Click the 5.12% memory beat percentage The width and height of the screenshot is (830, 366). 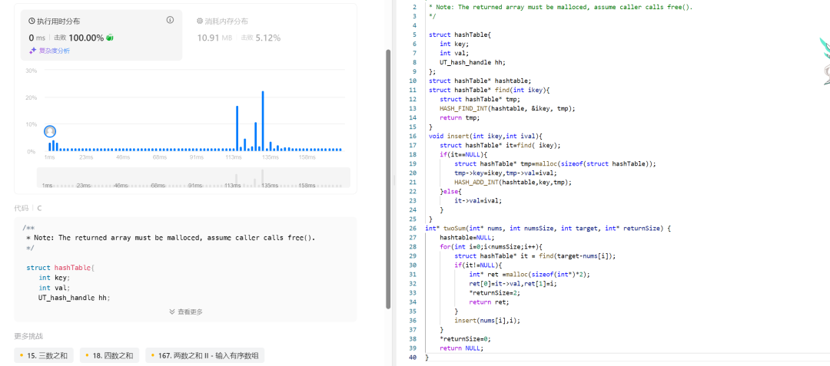(x=268, y=38)
